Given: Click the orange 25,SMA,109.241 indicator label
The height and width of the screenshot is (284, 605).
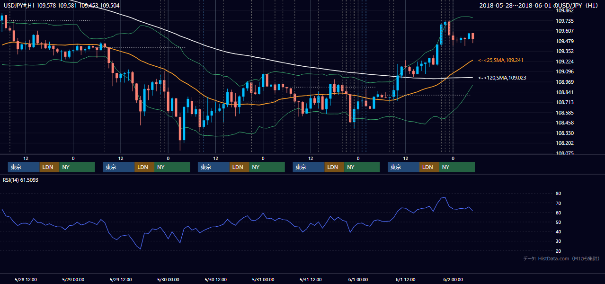Looking at the screenshot, I should point(501,61).
